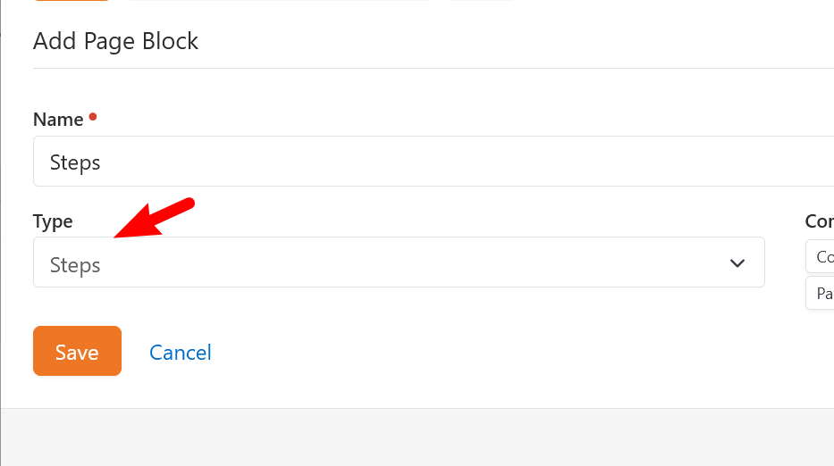
Task: Click the "Name" field label
Action: (58, 120)
